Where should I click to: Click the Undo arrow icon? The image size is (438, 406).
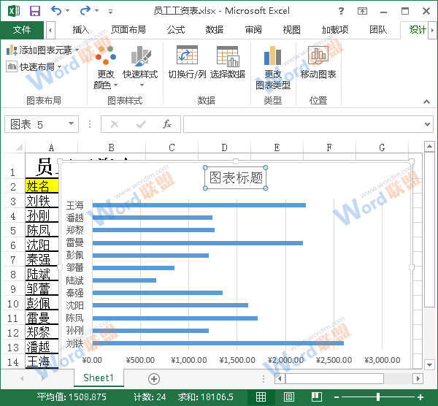click(57, 11)
